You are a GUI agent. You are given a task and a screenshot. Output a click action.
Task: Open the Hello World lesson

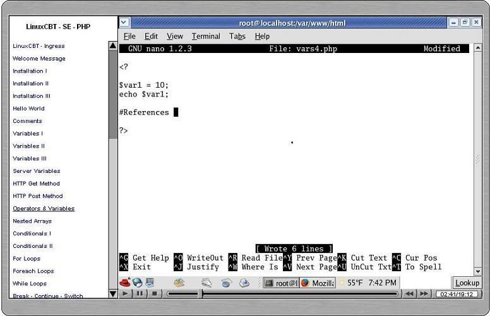tap(28, 108)
